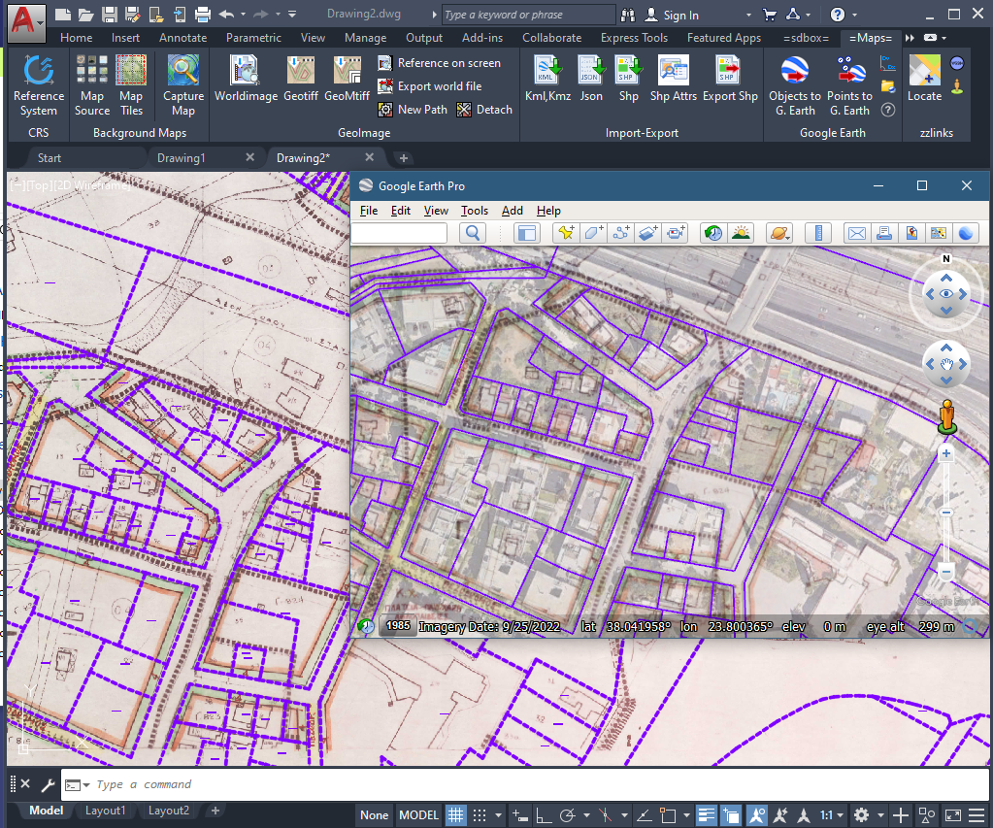Click the Type a command input line
The width and height of the screenshot is (993, 828).
[524, 784]
